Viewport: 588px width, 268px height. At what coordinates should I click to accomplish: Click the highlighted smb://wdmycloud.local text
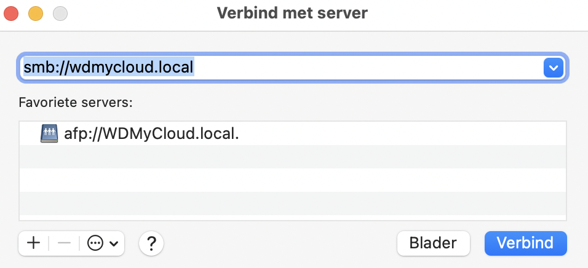click(x=108, y=67)
